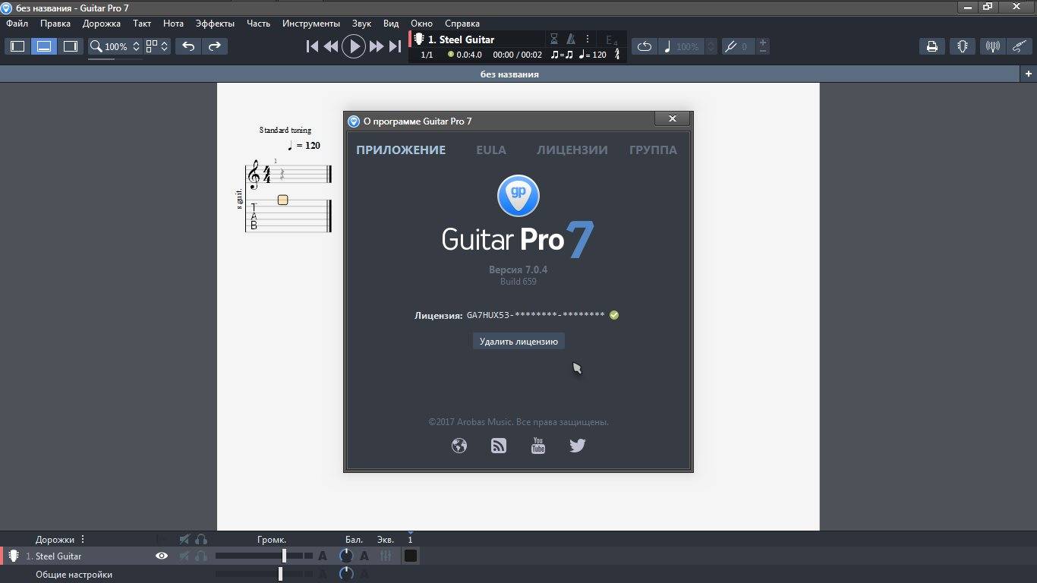Open the LCD three-dot options menu
Screen dimensions: 1037x583
pyautogui.click(x=587, y=39)
